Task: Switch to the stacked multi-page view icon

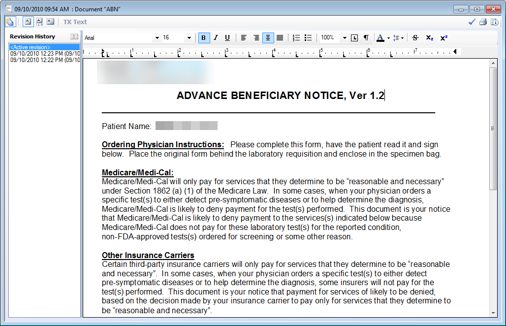Action: (39, 22)
